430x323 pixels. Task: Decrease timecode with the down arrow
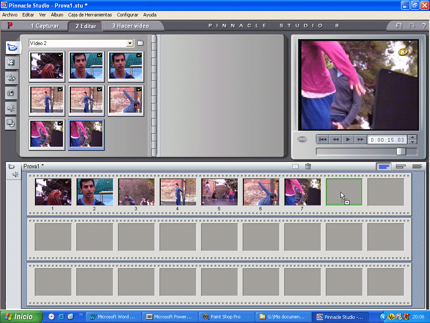(412, 142)
